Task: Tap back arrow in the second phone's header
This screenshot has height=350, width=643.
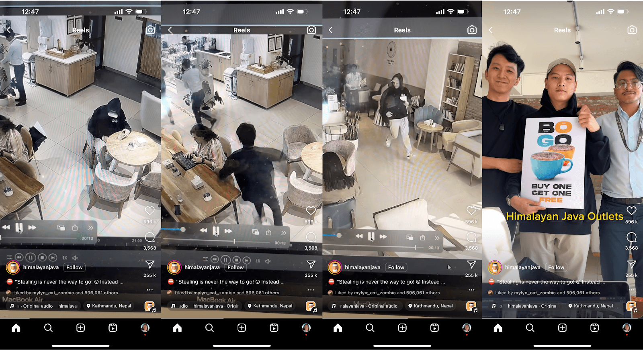Action: click(x=170, y=30)
